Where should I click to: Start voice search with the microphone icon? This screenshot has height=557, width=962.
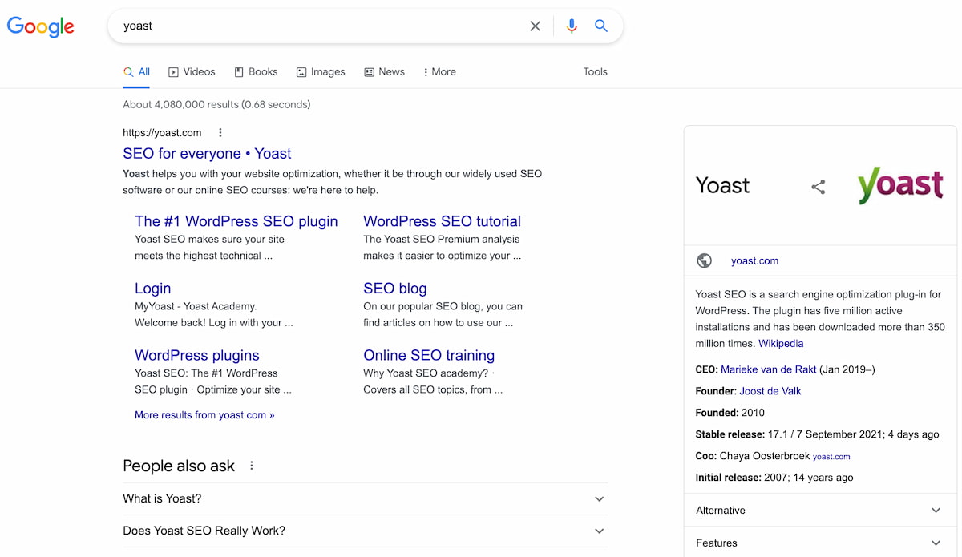572,26
